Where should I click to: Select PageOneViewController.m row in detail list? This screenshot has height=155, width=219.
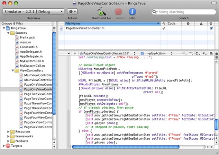point(136,28)
